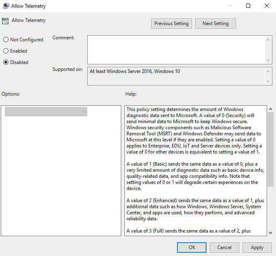
Task: Click the 'A value of 1 (Basic)' help paragraph
Action: pyautogui.click(x=195, y=176)
